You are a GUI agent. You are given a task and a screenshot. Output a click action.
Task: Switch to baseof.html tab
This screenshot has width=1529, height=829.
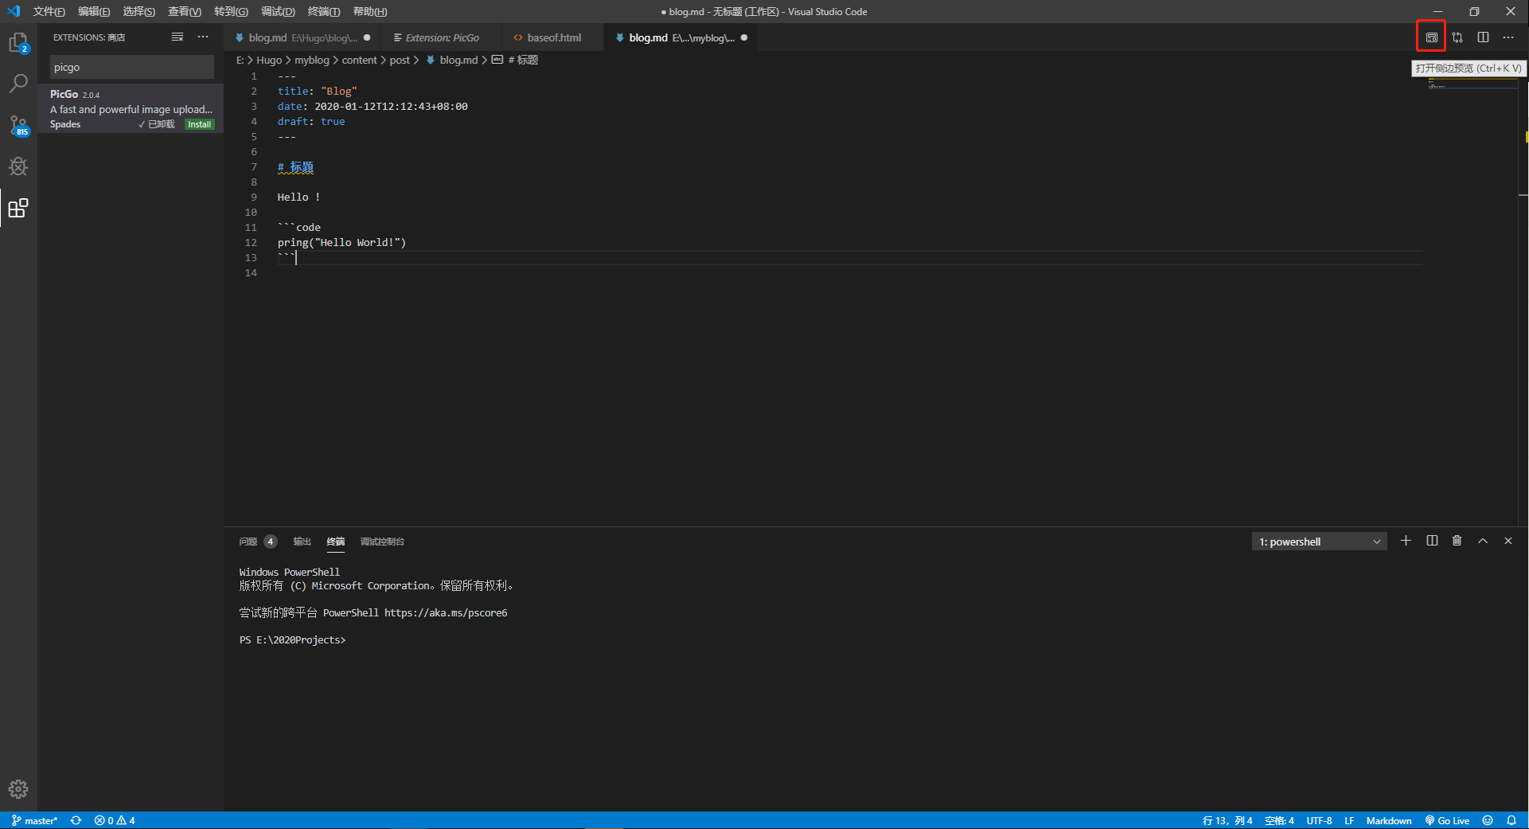click(x=553, y=37)
